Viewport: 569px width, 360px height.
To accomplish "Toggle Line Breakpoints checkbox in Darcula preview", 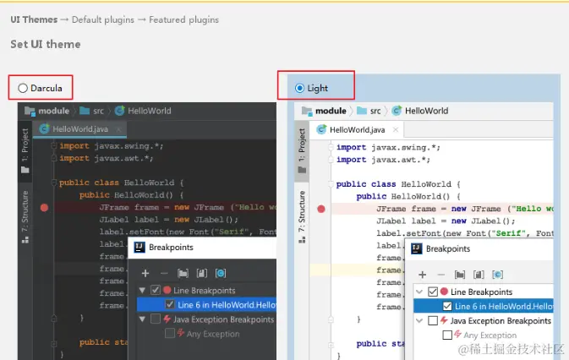I will pos(156,290).
